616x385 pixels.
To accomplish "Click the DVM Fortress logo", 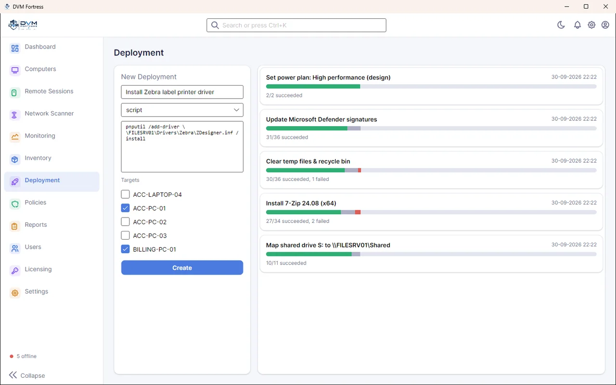I will 23,25.
